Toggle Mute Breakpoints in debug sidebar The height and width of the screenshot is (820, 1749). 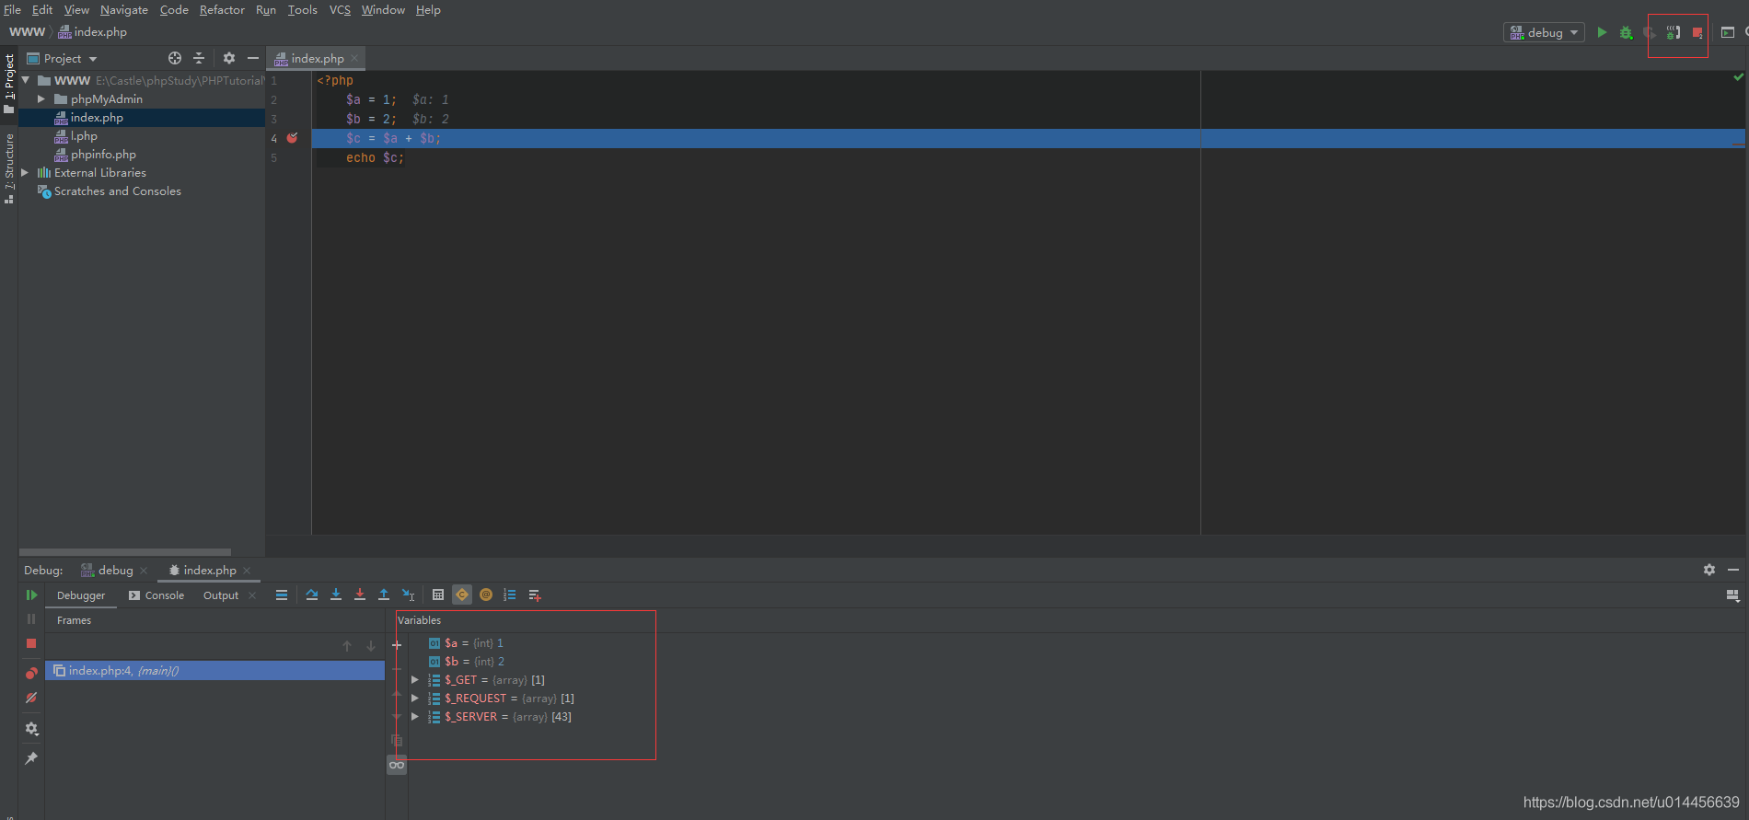[31, 699]
